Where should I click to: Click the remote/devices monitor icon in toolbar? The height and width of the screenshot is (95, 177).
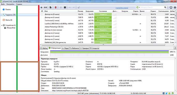tap(171, 8)
